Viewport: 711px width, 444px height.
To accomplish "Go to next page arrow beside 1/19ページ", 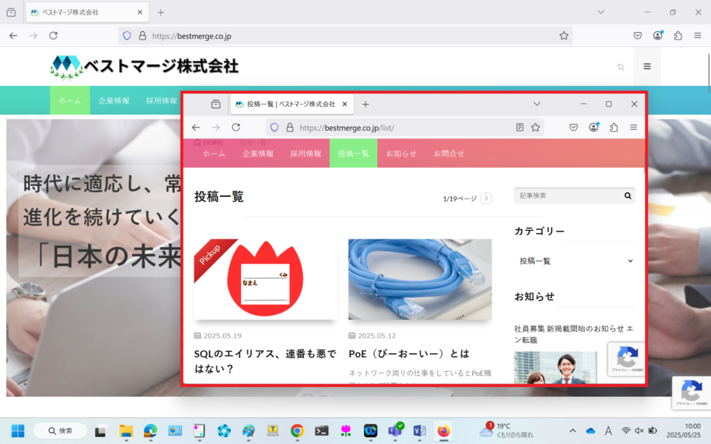I will tap(486, 198).
